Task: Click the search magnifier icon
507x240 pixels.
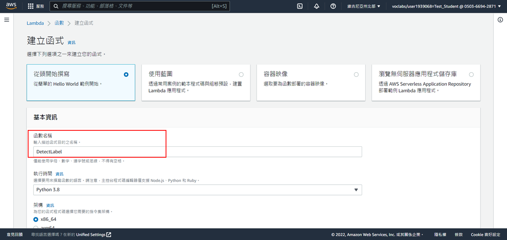Action: 56,6
